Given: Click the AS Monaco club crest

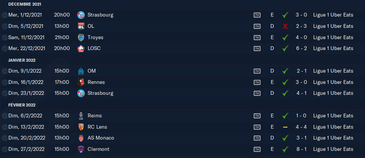Looking at the screenshot, I should pyautogui.click(x=80, y=138).
